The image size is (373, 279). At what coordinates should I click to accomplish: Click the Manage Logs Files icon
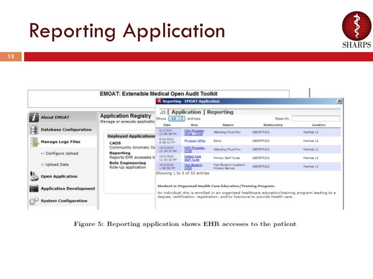click(35, 142)
